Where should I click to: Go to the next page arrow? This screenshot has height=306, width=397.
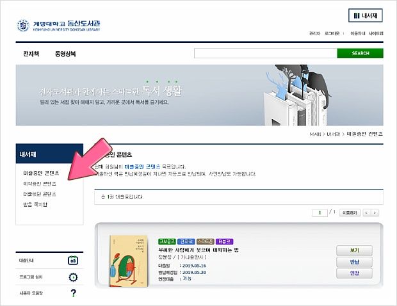click(x=375, y=213)
